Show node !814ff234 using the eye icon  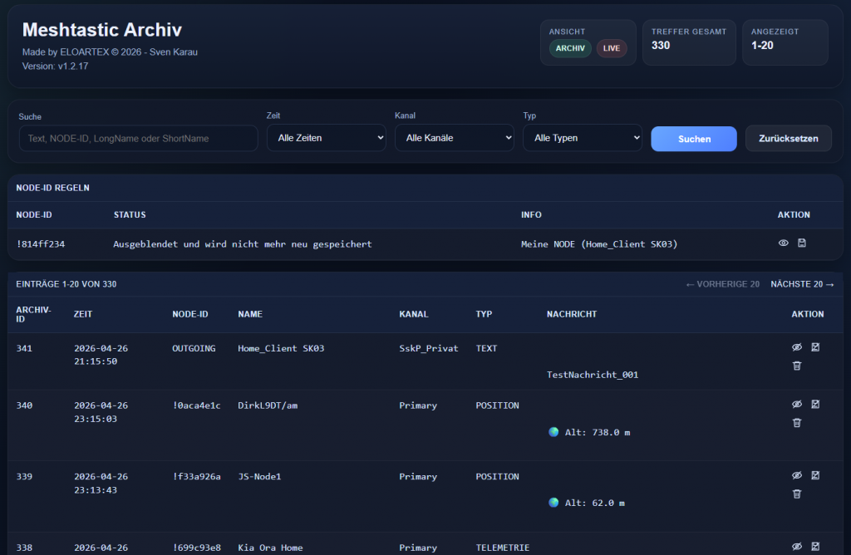click(783, 243)
